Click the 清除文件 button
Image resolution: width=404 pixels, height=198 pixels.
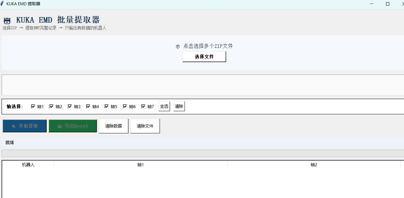click(145, 126)
